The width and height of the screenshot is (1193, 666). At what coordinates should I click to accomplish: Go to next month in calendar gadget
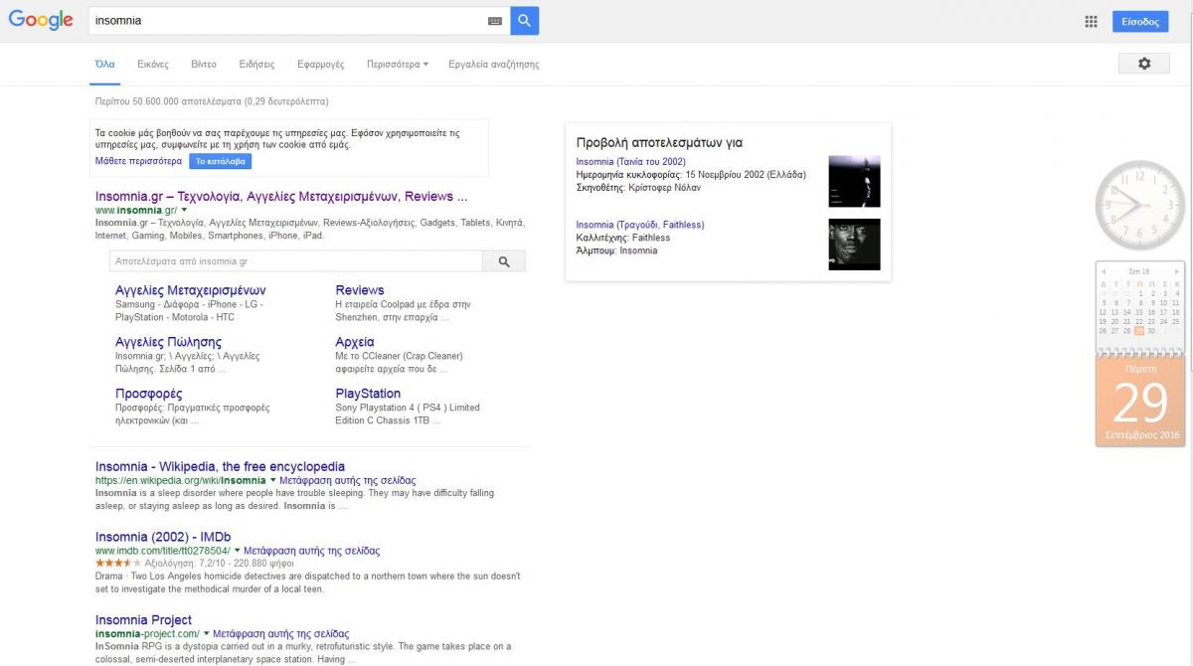1176,270
